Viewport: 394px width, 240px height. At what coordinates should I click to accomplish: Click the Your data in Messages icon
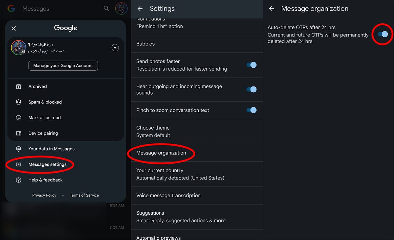(x=19, y=149)
